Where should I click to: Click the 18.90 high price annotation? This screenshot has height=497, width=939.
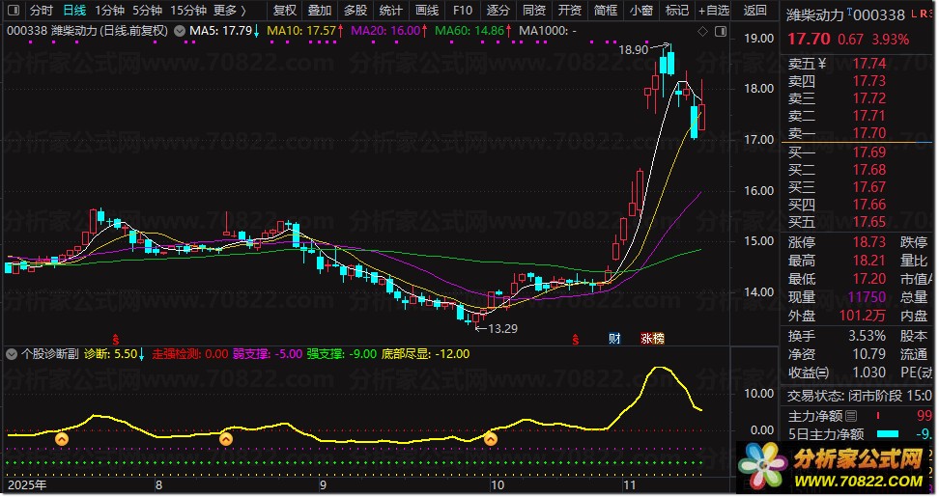point(634,50)
